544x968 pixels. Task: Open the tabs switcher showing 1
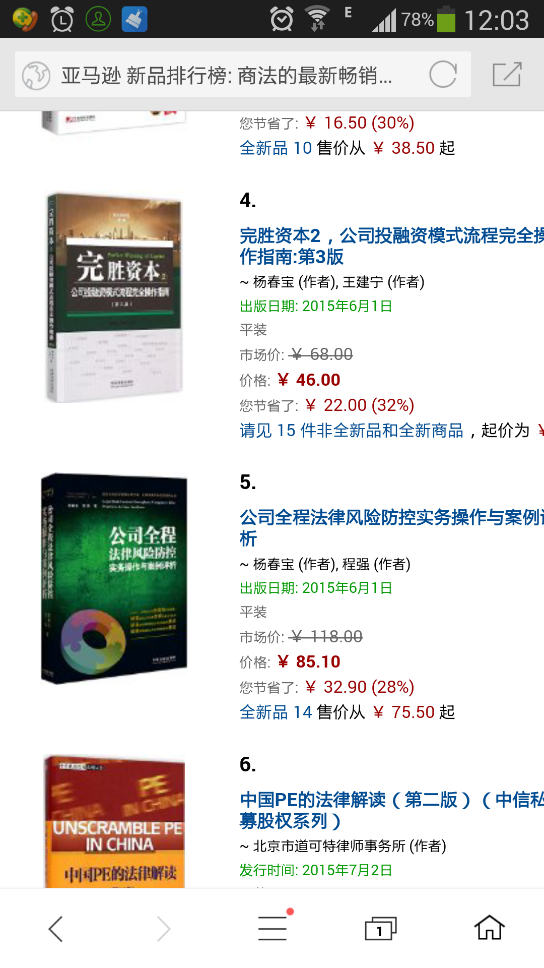pyautogui.click(x=381, y=929)
